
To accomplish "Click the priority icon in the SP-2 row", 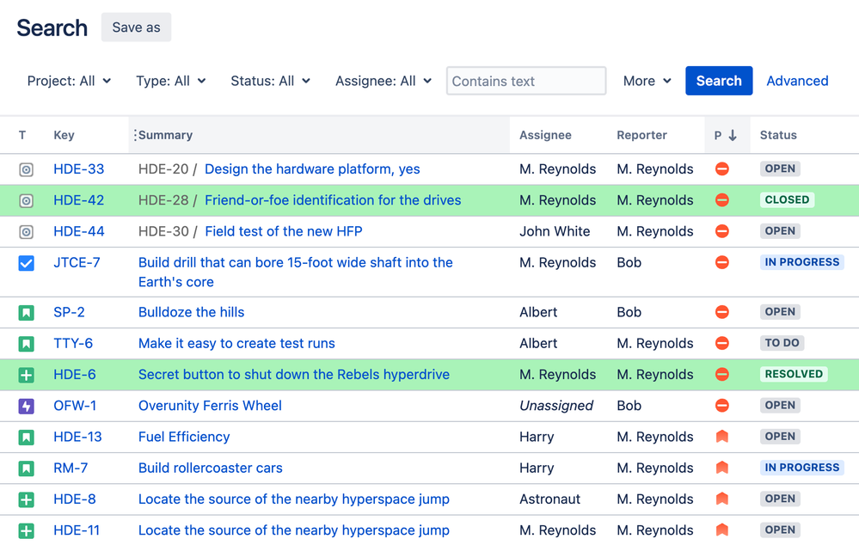I will click(x=722, y=312).
